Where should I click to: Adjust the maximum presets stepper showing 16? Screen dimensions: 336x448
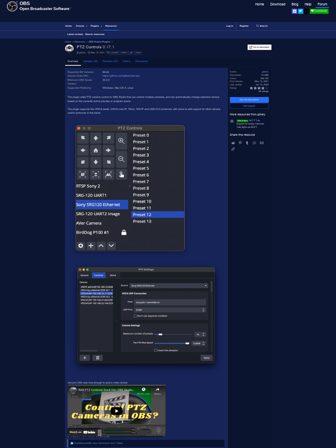pos(203,334)
